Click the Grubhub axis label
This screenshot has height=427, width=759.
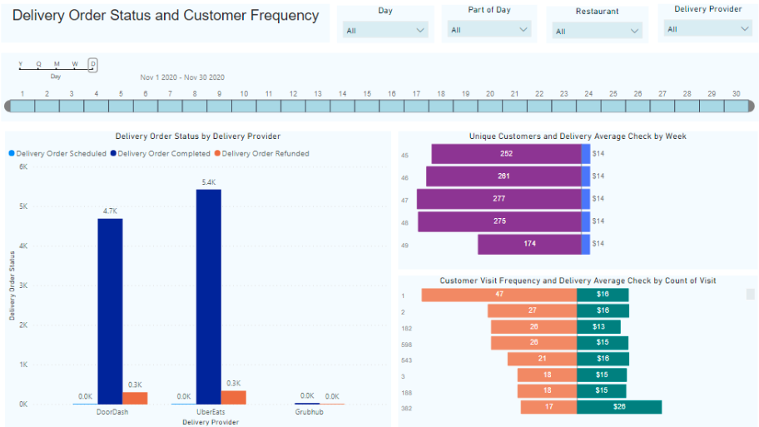coord(310,412)
